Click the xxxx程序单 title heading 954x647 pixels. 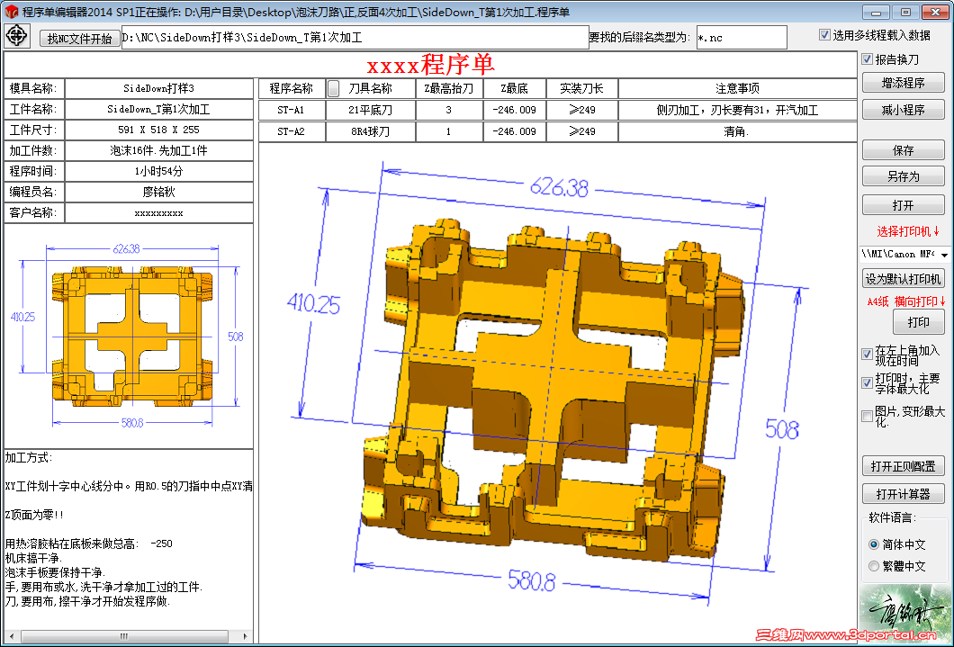point(431,65)
